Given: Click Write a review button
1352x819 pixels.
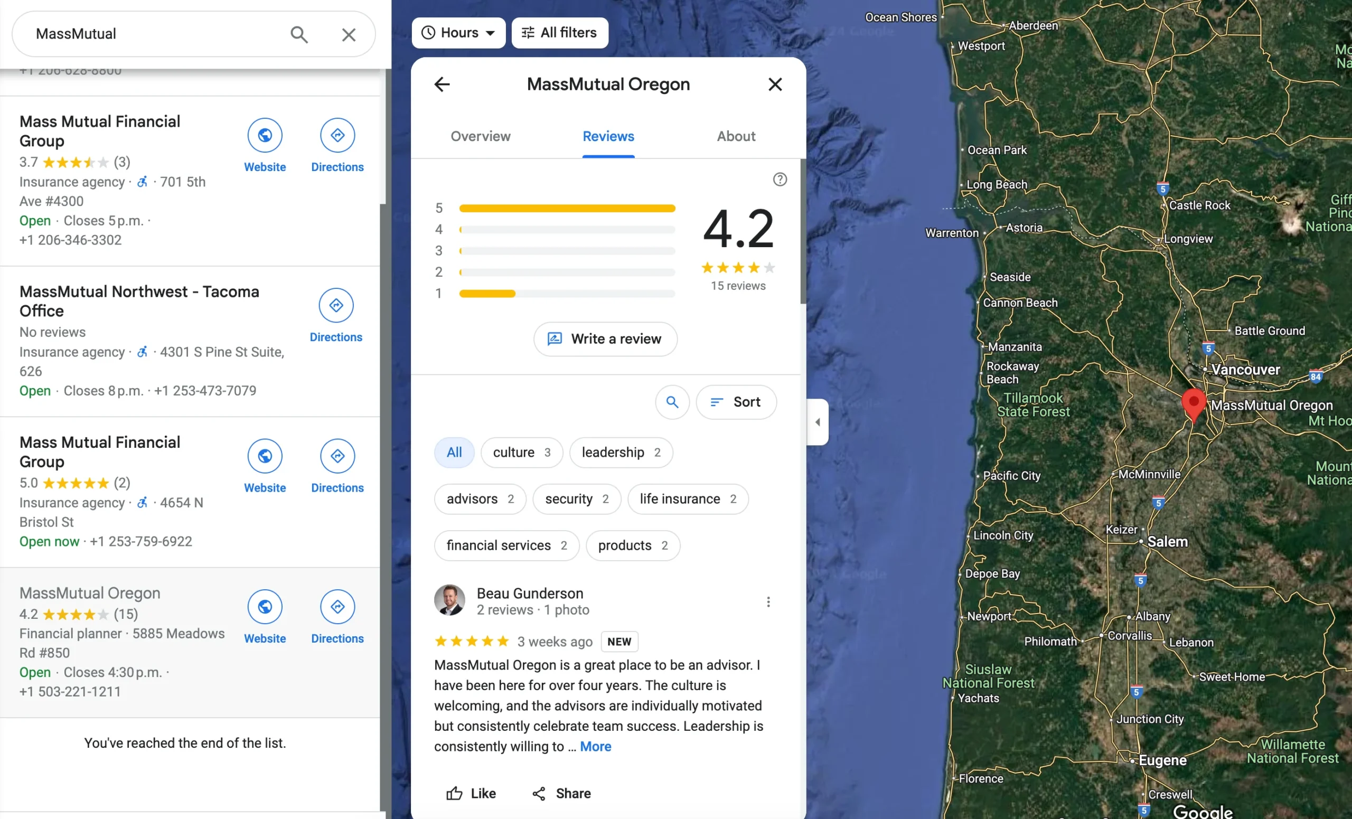Looking at the screenshot, I should 606,338.
